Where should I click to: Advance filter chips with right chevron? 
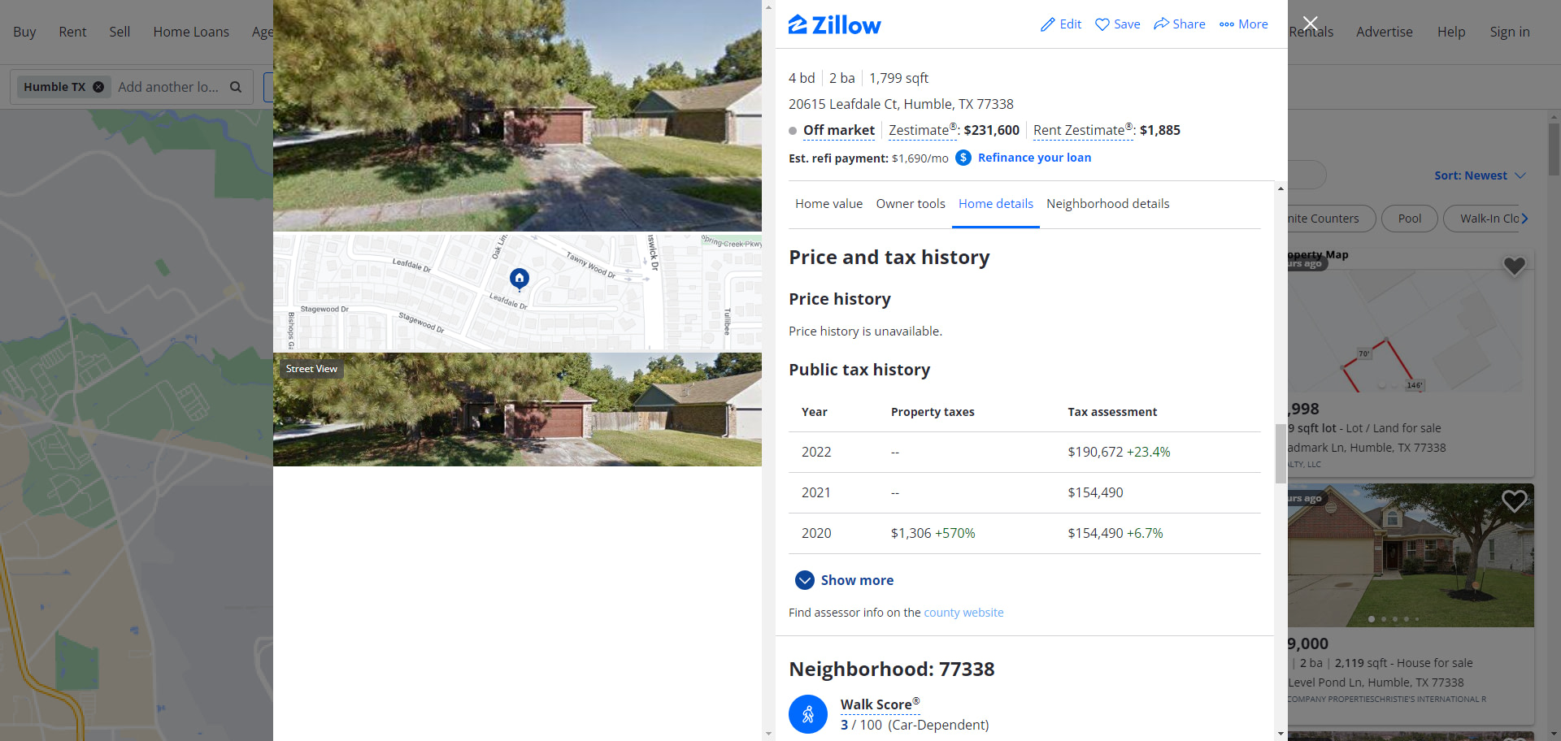(1525, 219)
